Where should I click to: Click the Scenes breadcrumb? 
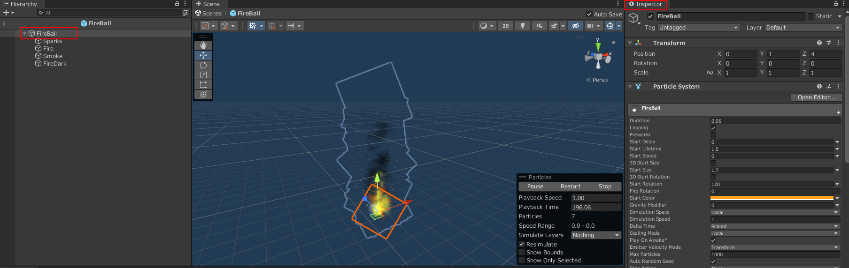208,14
